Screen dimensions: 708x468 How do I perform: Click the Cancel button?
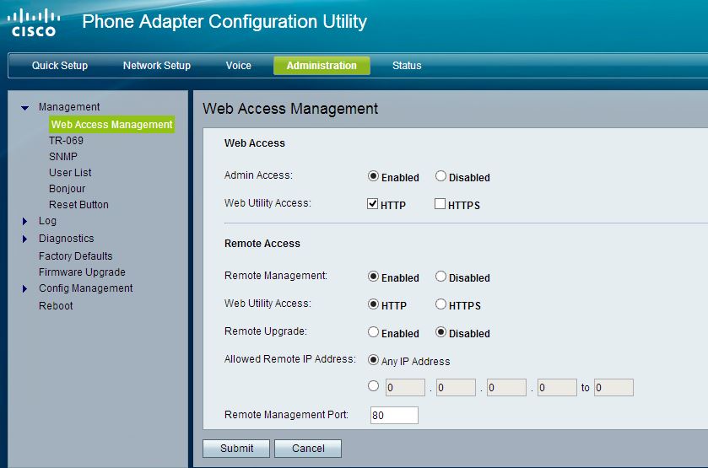pyautogui.click(x=307, y=449)
